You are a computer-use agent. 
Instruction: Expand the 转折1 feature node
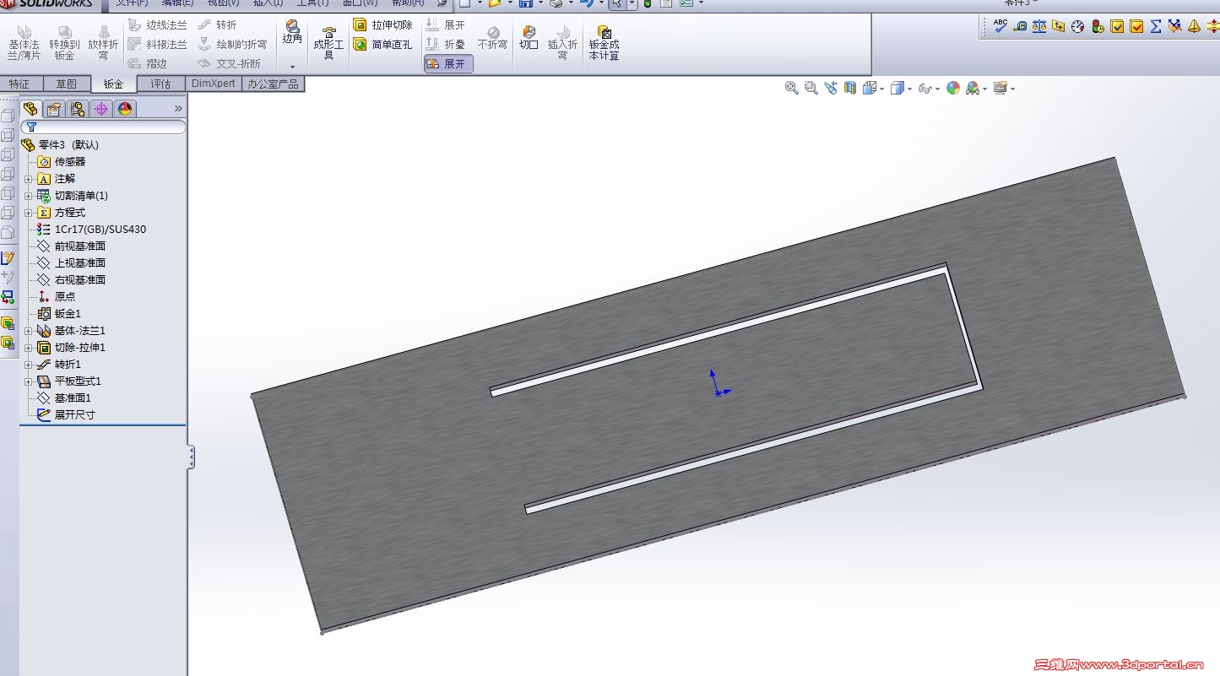coord(29,365)
